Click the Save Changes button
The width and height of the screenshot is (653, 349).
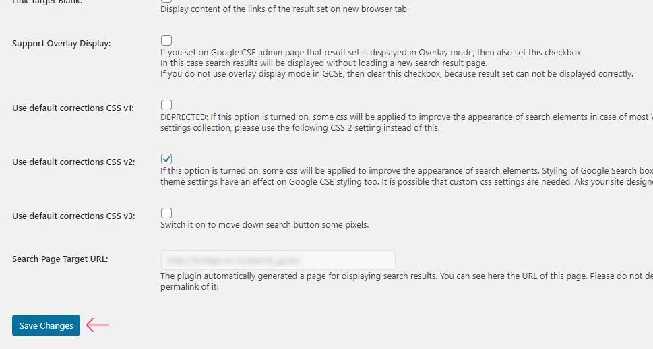pyautogui.click(x=46, y=325)
